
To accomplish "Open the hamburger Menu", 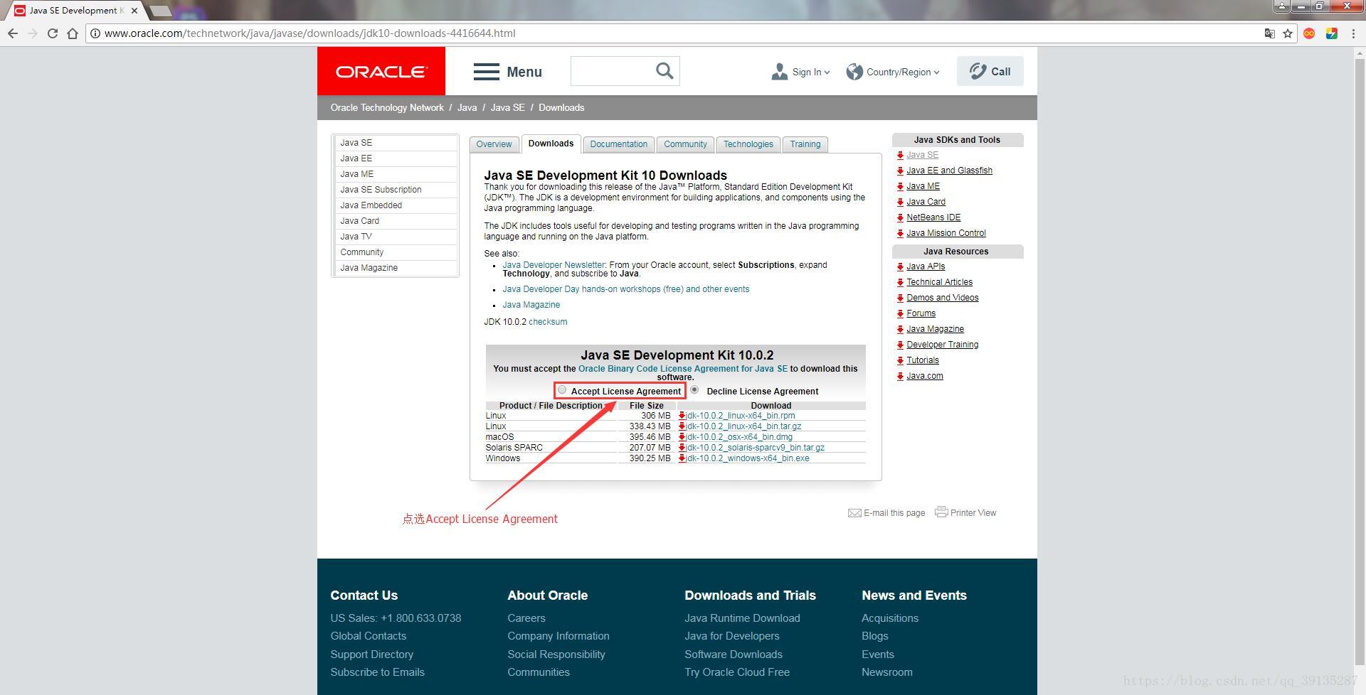I will 508,72.
